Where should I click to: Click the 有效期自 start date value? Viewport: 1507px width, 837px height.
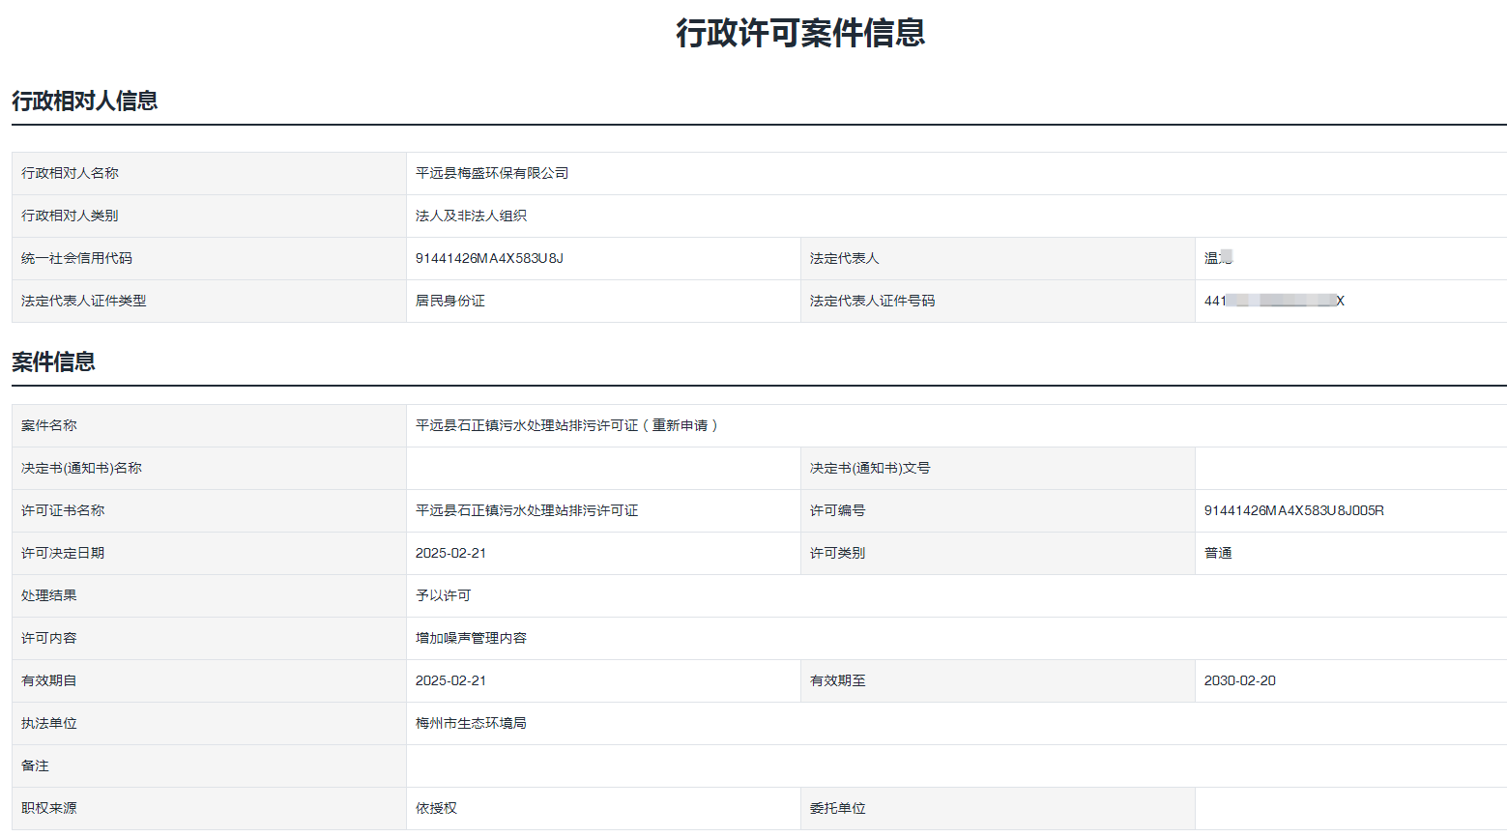click(450, 680)
